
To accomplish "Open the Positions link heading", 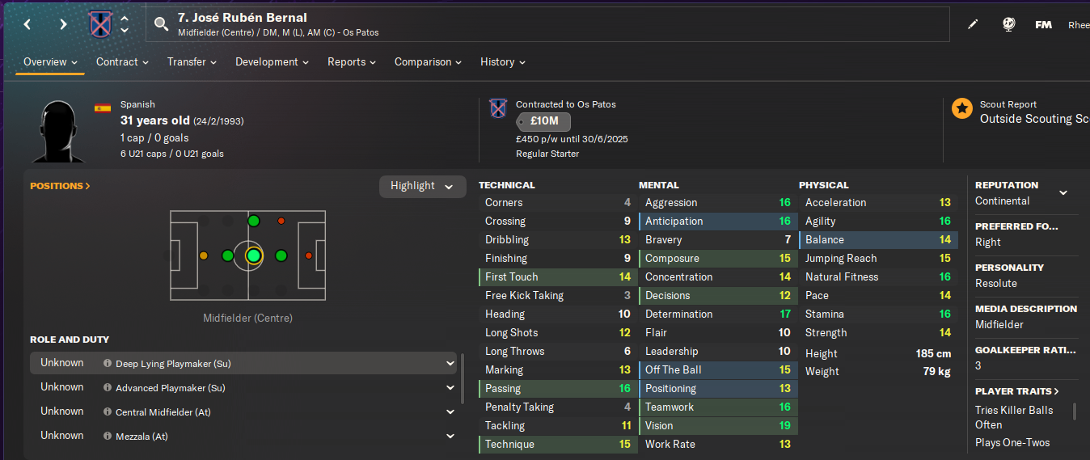I will tap(60, 186).
